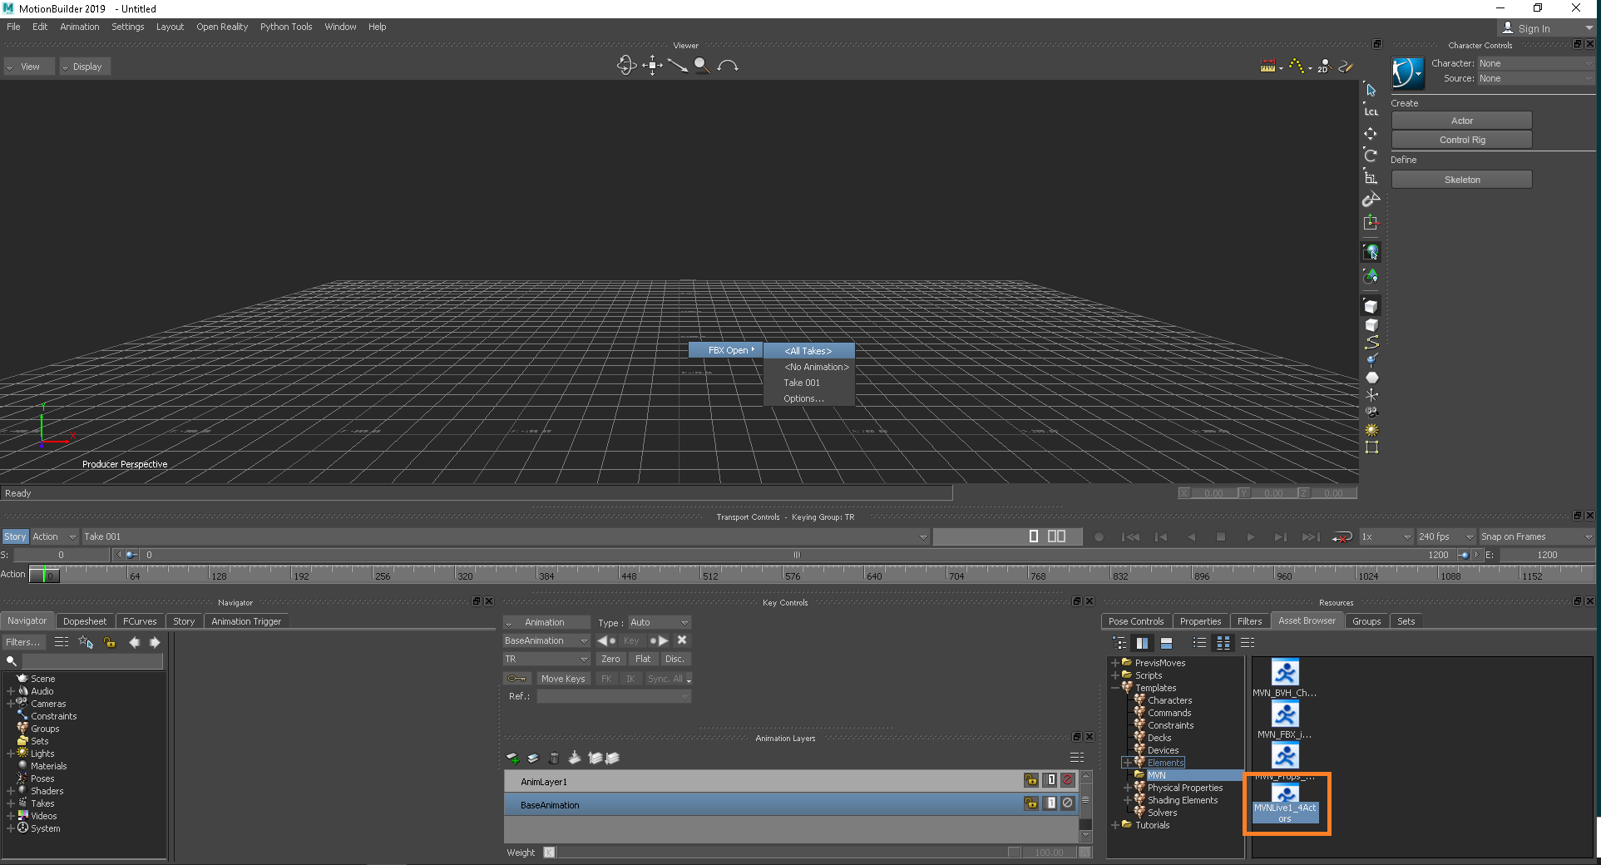Click the Control Rig button

[x=1460, y=139]
